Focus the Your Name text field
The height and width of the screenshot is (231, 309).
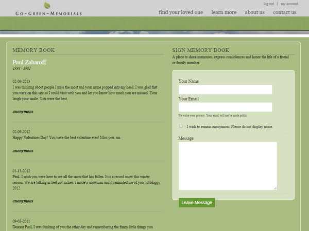pyautogui.click(x=225, y=90)
